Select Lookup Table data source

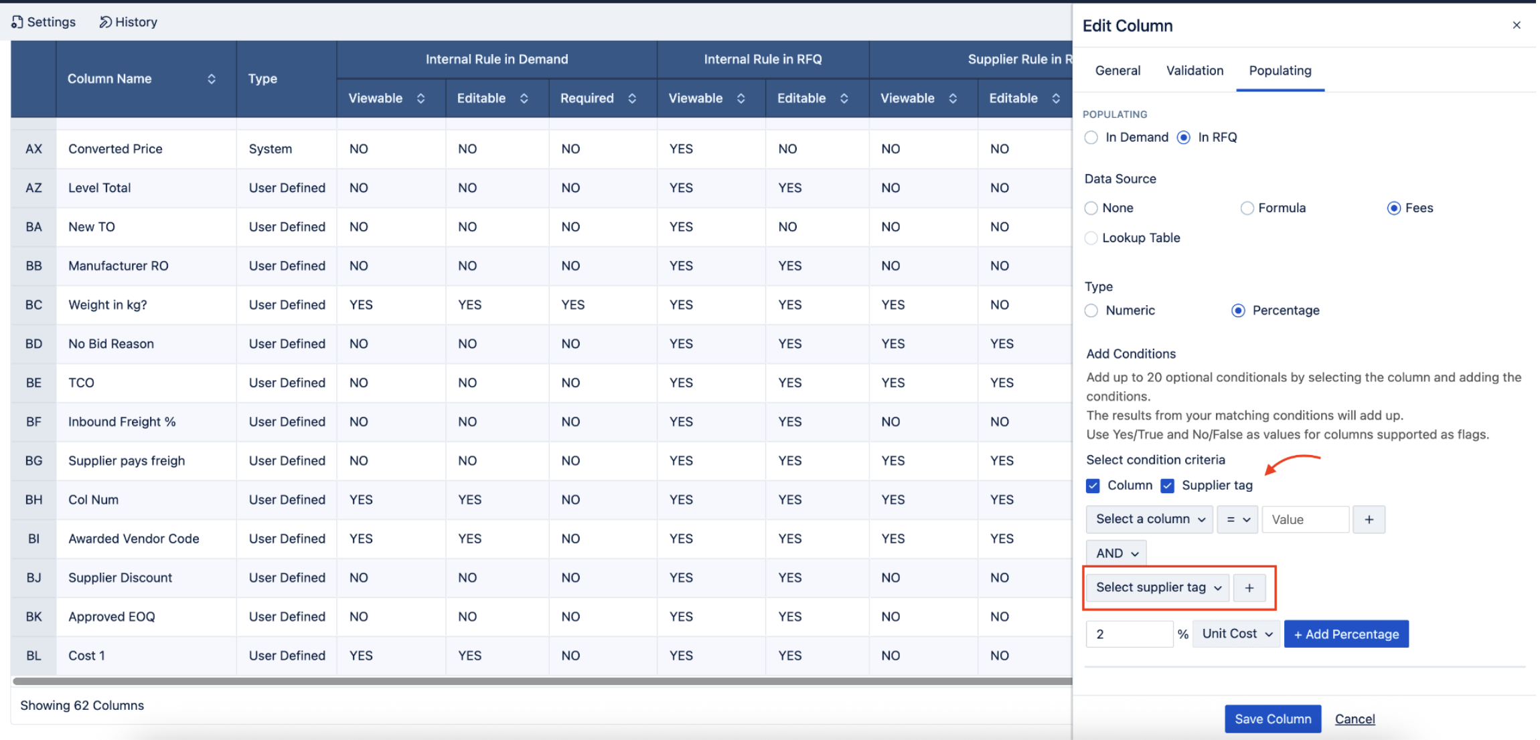(x=1091, y=238)
